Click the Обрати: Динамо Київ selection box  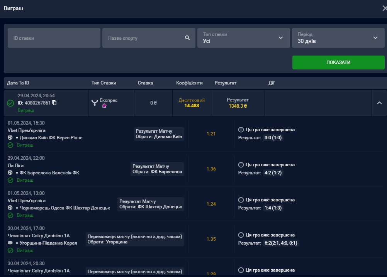(159, 134)
